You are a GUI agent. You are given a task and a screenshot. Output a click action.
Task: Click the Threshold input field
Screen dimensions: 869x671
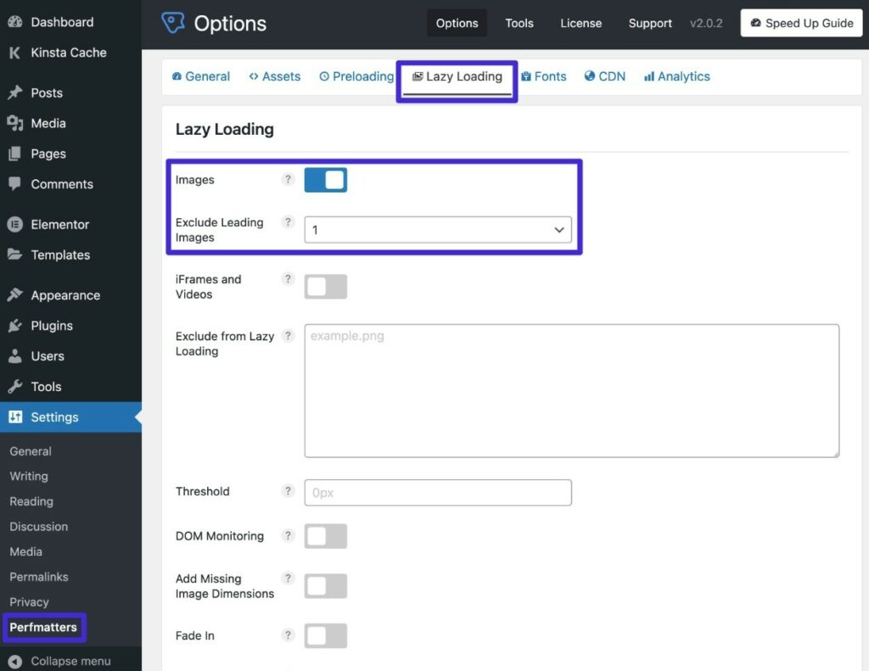(x=438, y=492)
